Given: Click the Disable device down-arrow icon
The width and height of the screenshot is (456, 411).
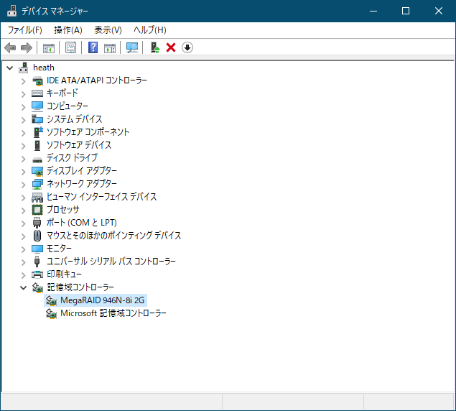Looking at the screenshot, I should [x=187, y=47].
